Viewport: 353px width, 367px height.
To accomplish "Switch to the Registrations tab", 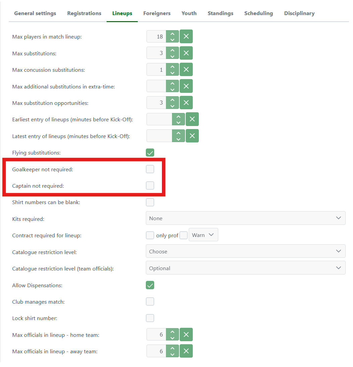I will pyautogui.click(x=84, y=13).
